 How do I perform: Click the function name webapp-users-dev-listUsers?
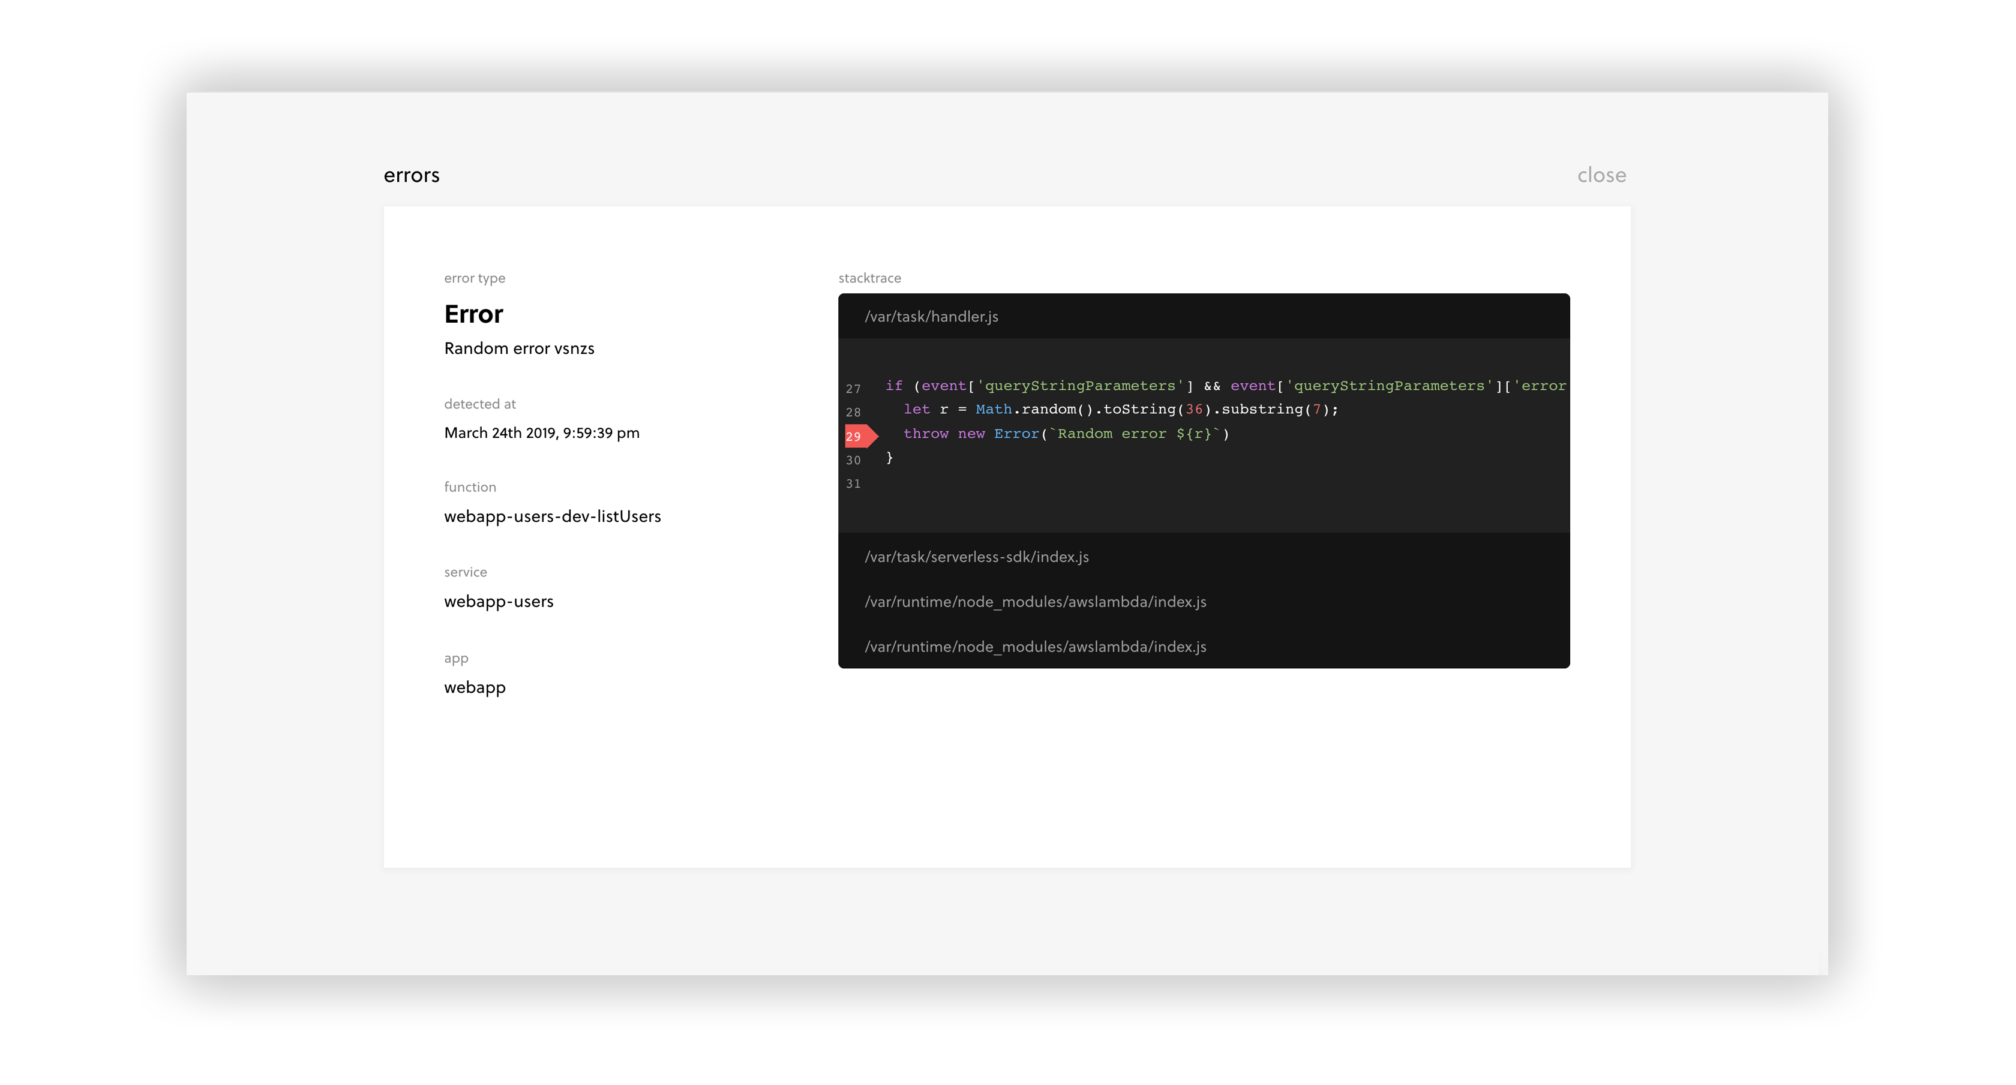(x=553, y=516)
